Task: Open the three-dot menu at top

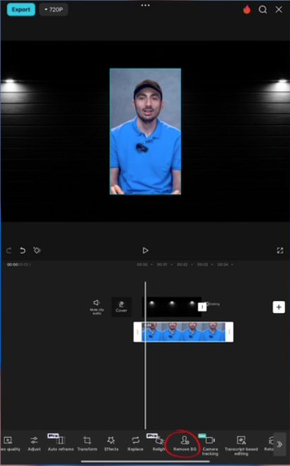Action: coord(146,5)
